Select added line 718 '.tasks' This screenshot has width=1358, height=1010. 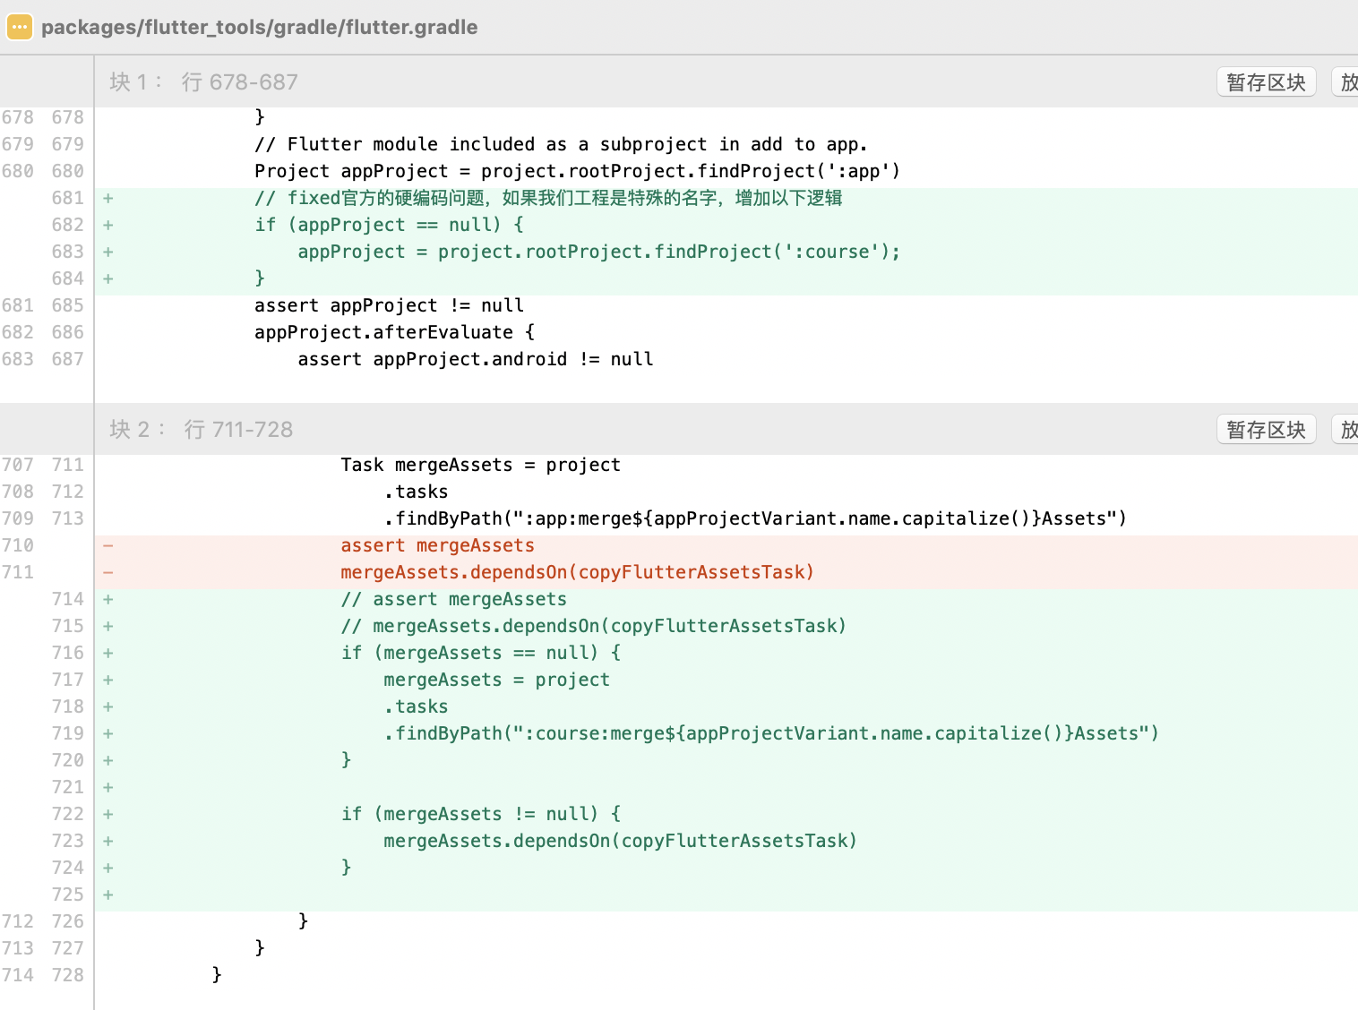(x=416, y=706)
